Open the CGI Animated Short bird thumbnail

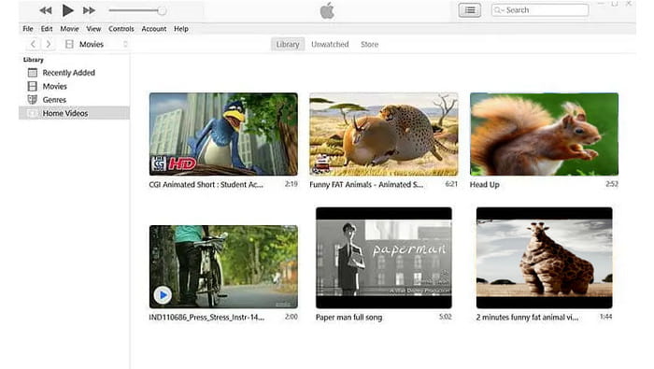click(223, 134)
